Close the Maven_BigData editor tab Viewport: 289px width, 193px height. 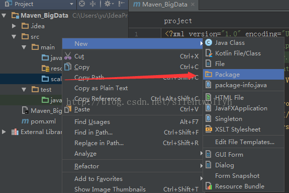[192, 4]
